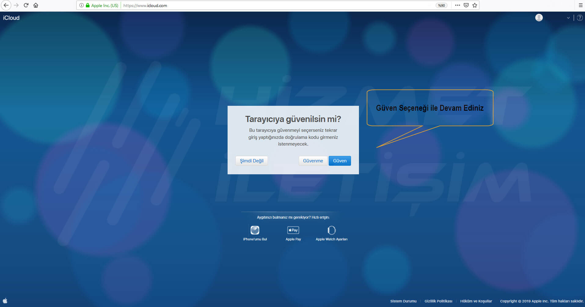Click the Copyright © 2019 Apple Inc. text

click(x=524, y=301)
